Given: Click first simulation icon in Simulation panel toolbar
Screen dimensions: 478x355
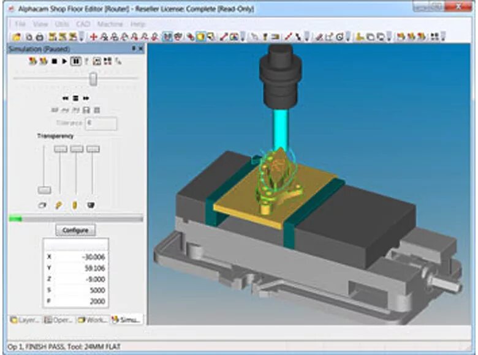Looking at the screenshot, I should coord(32,61).
